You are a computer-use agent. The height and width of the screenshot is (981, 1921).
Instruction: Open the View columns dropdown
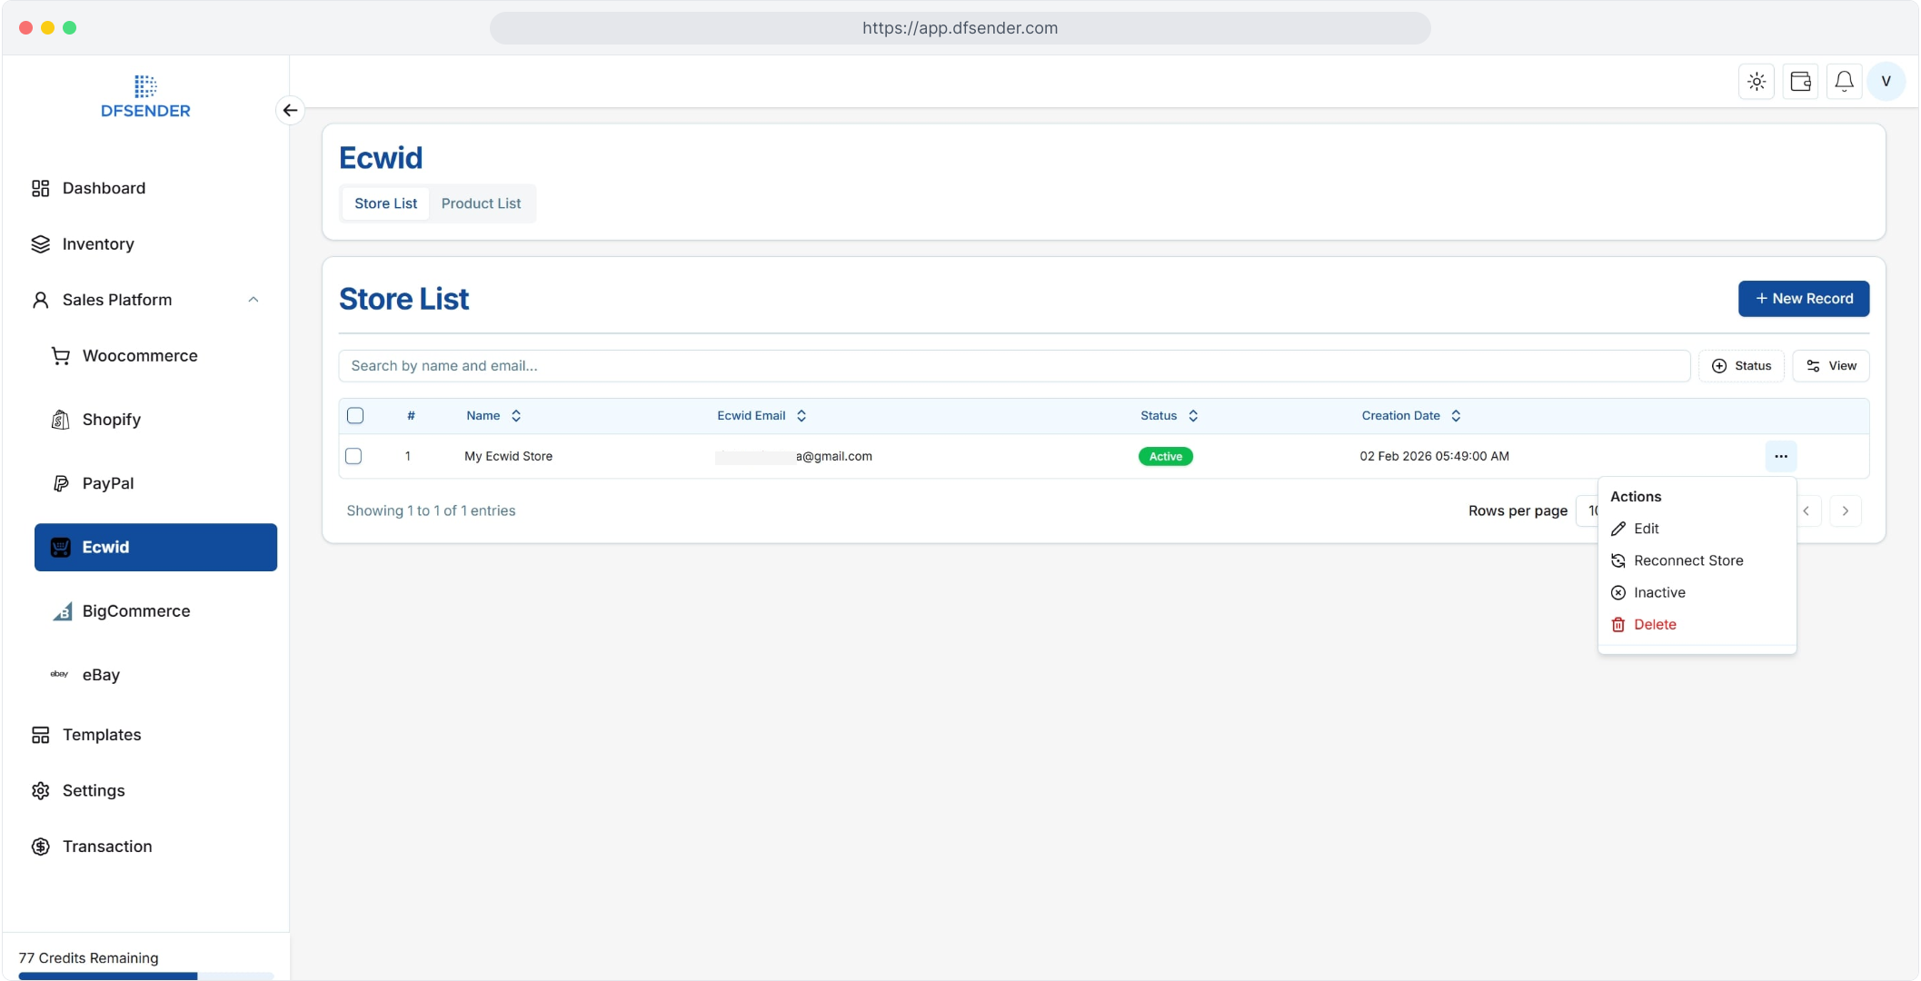click(x=1831, y=366)
